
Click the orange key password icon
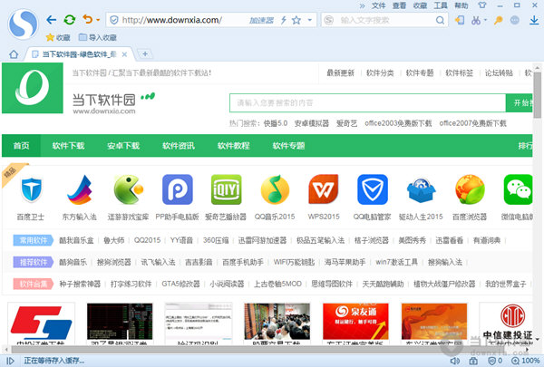coord(498,20)
